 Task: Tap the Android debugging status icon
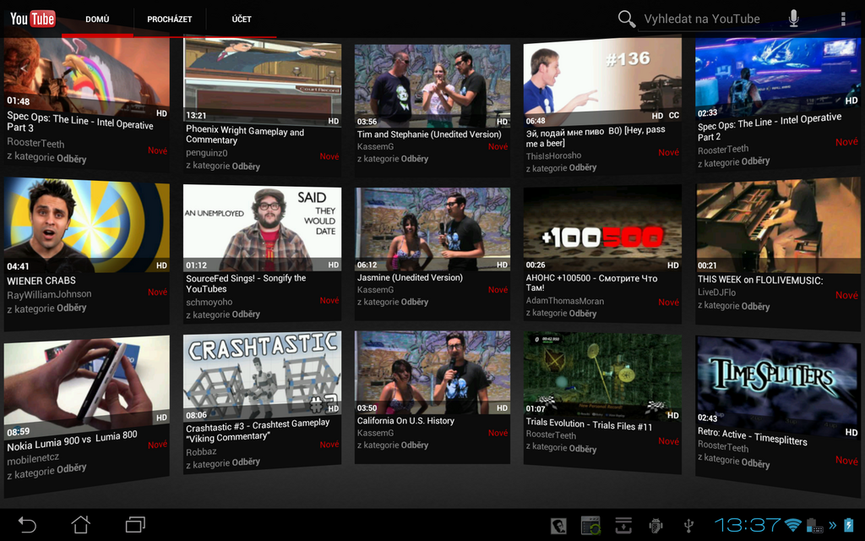tap(655, 524)
